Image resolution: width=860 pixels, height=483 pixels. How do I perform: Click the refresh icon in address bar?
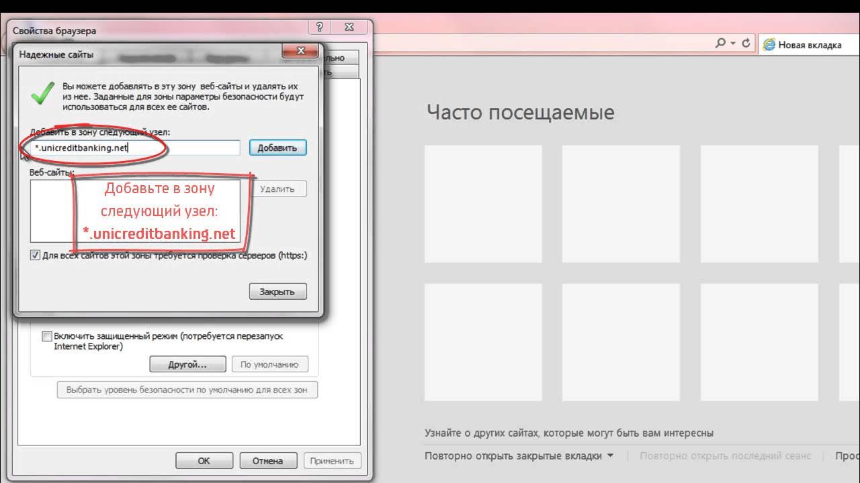[746, 43]
